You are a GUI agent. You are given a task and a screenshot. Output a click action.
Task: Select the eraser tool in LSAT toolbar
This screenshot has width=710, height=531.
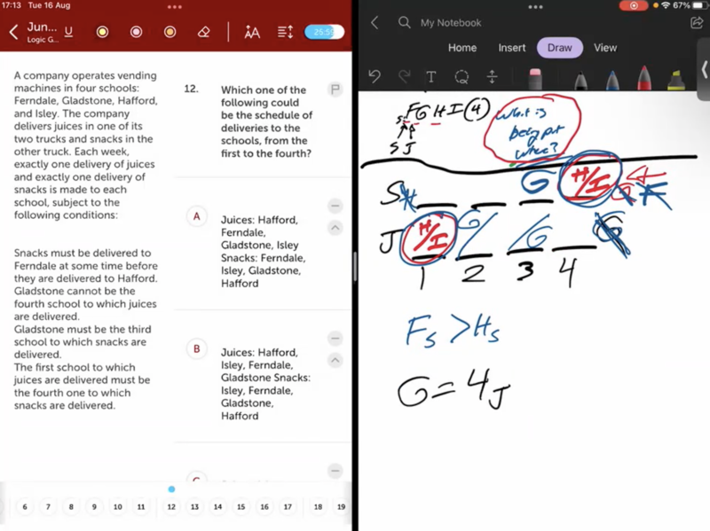click(x=203, y=32)
